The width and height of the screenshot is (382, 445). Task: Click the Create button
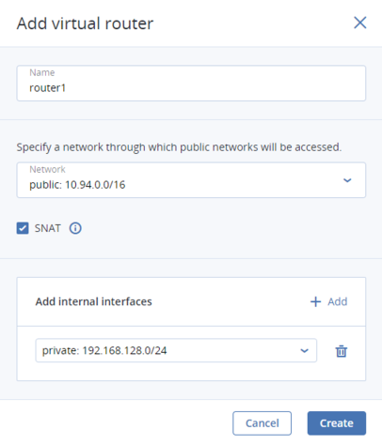coord(337,423)
